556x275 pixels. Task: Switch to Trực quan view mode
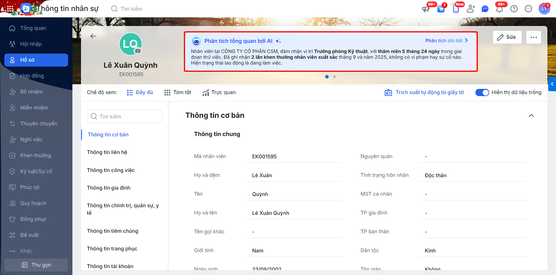[219, 92]
